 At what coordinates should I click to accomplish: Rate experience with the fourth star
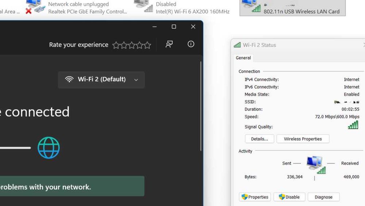point(139,45)
